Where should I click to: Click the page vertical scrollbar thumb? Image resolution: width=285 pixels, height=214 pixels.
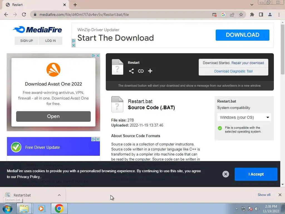[282, 49]
